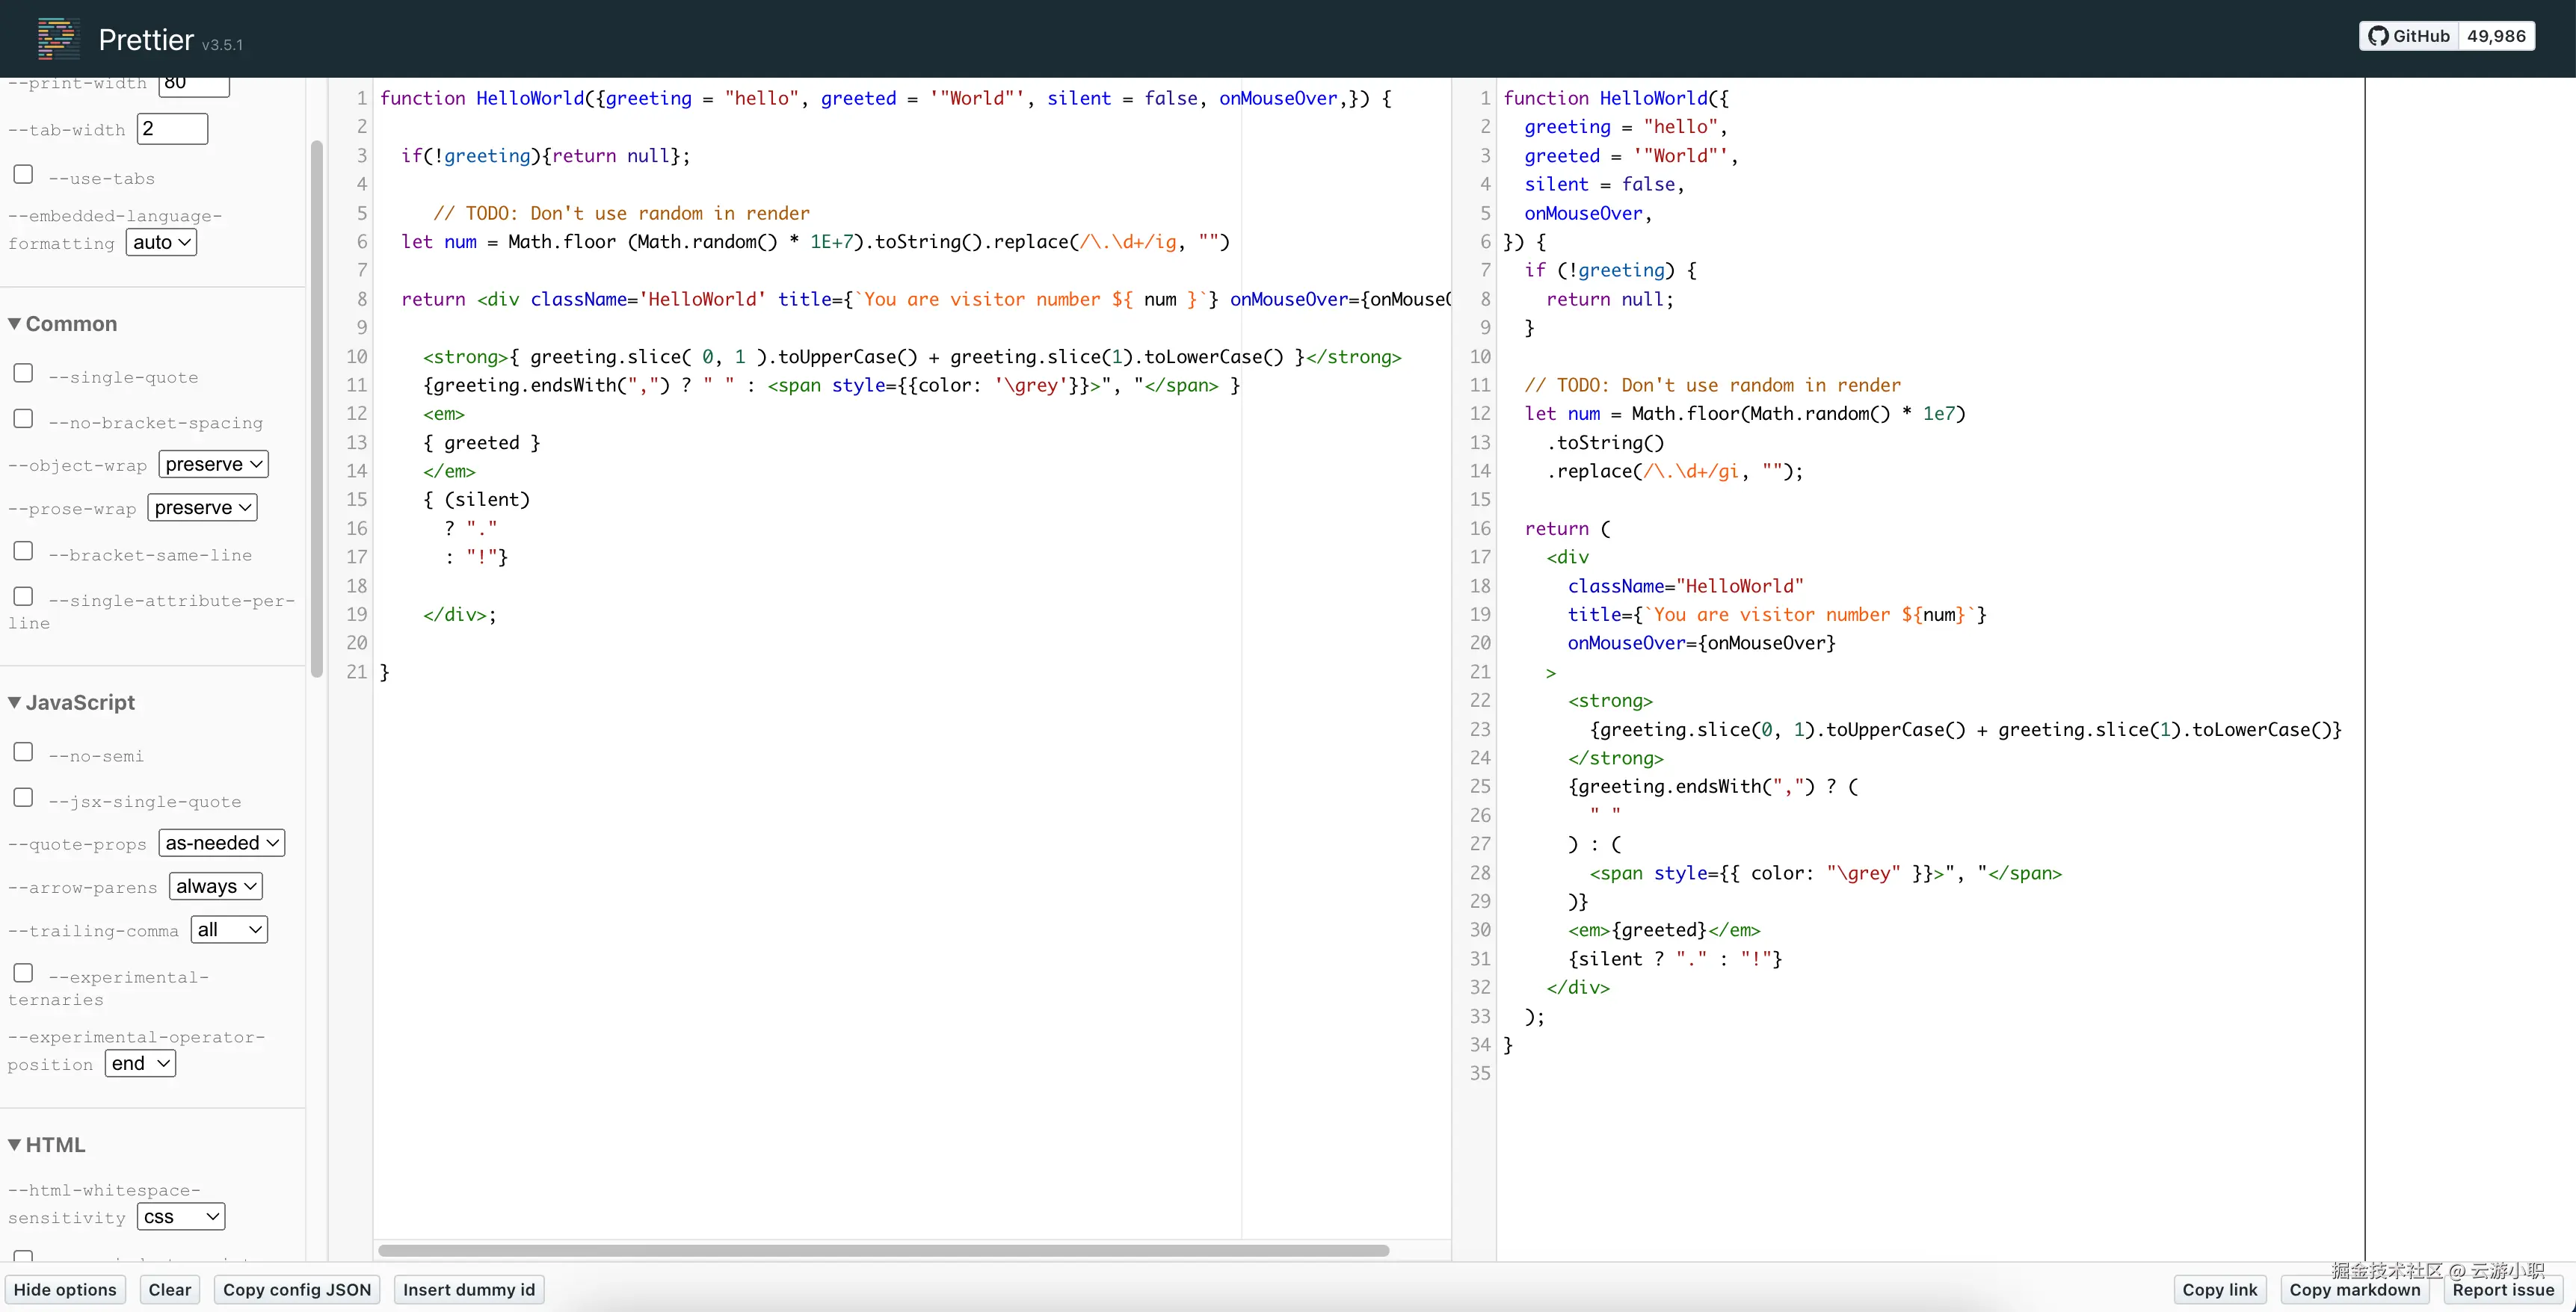The image size is (2576, 1312).
Task: Check the --bracket-same-line option
Action: coord(23,551)
